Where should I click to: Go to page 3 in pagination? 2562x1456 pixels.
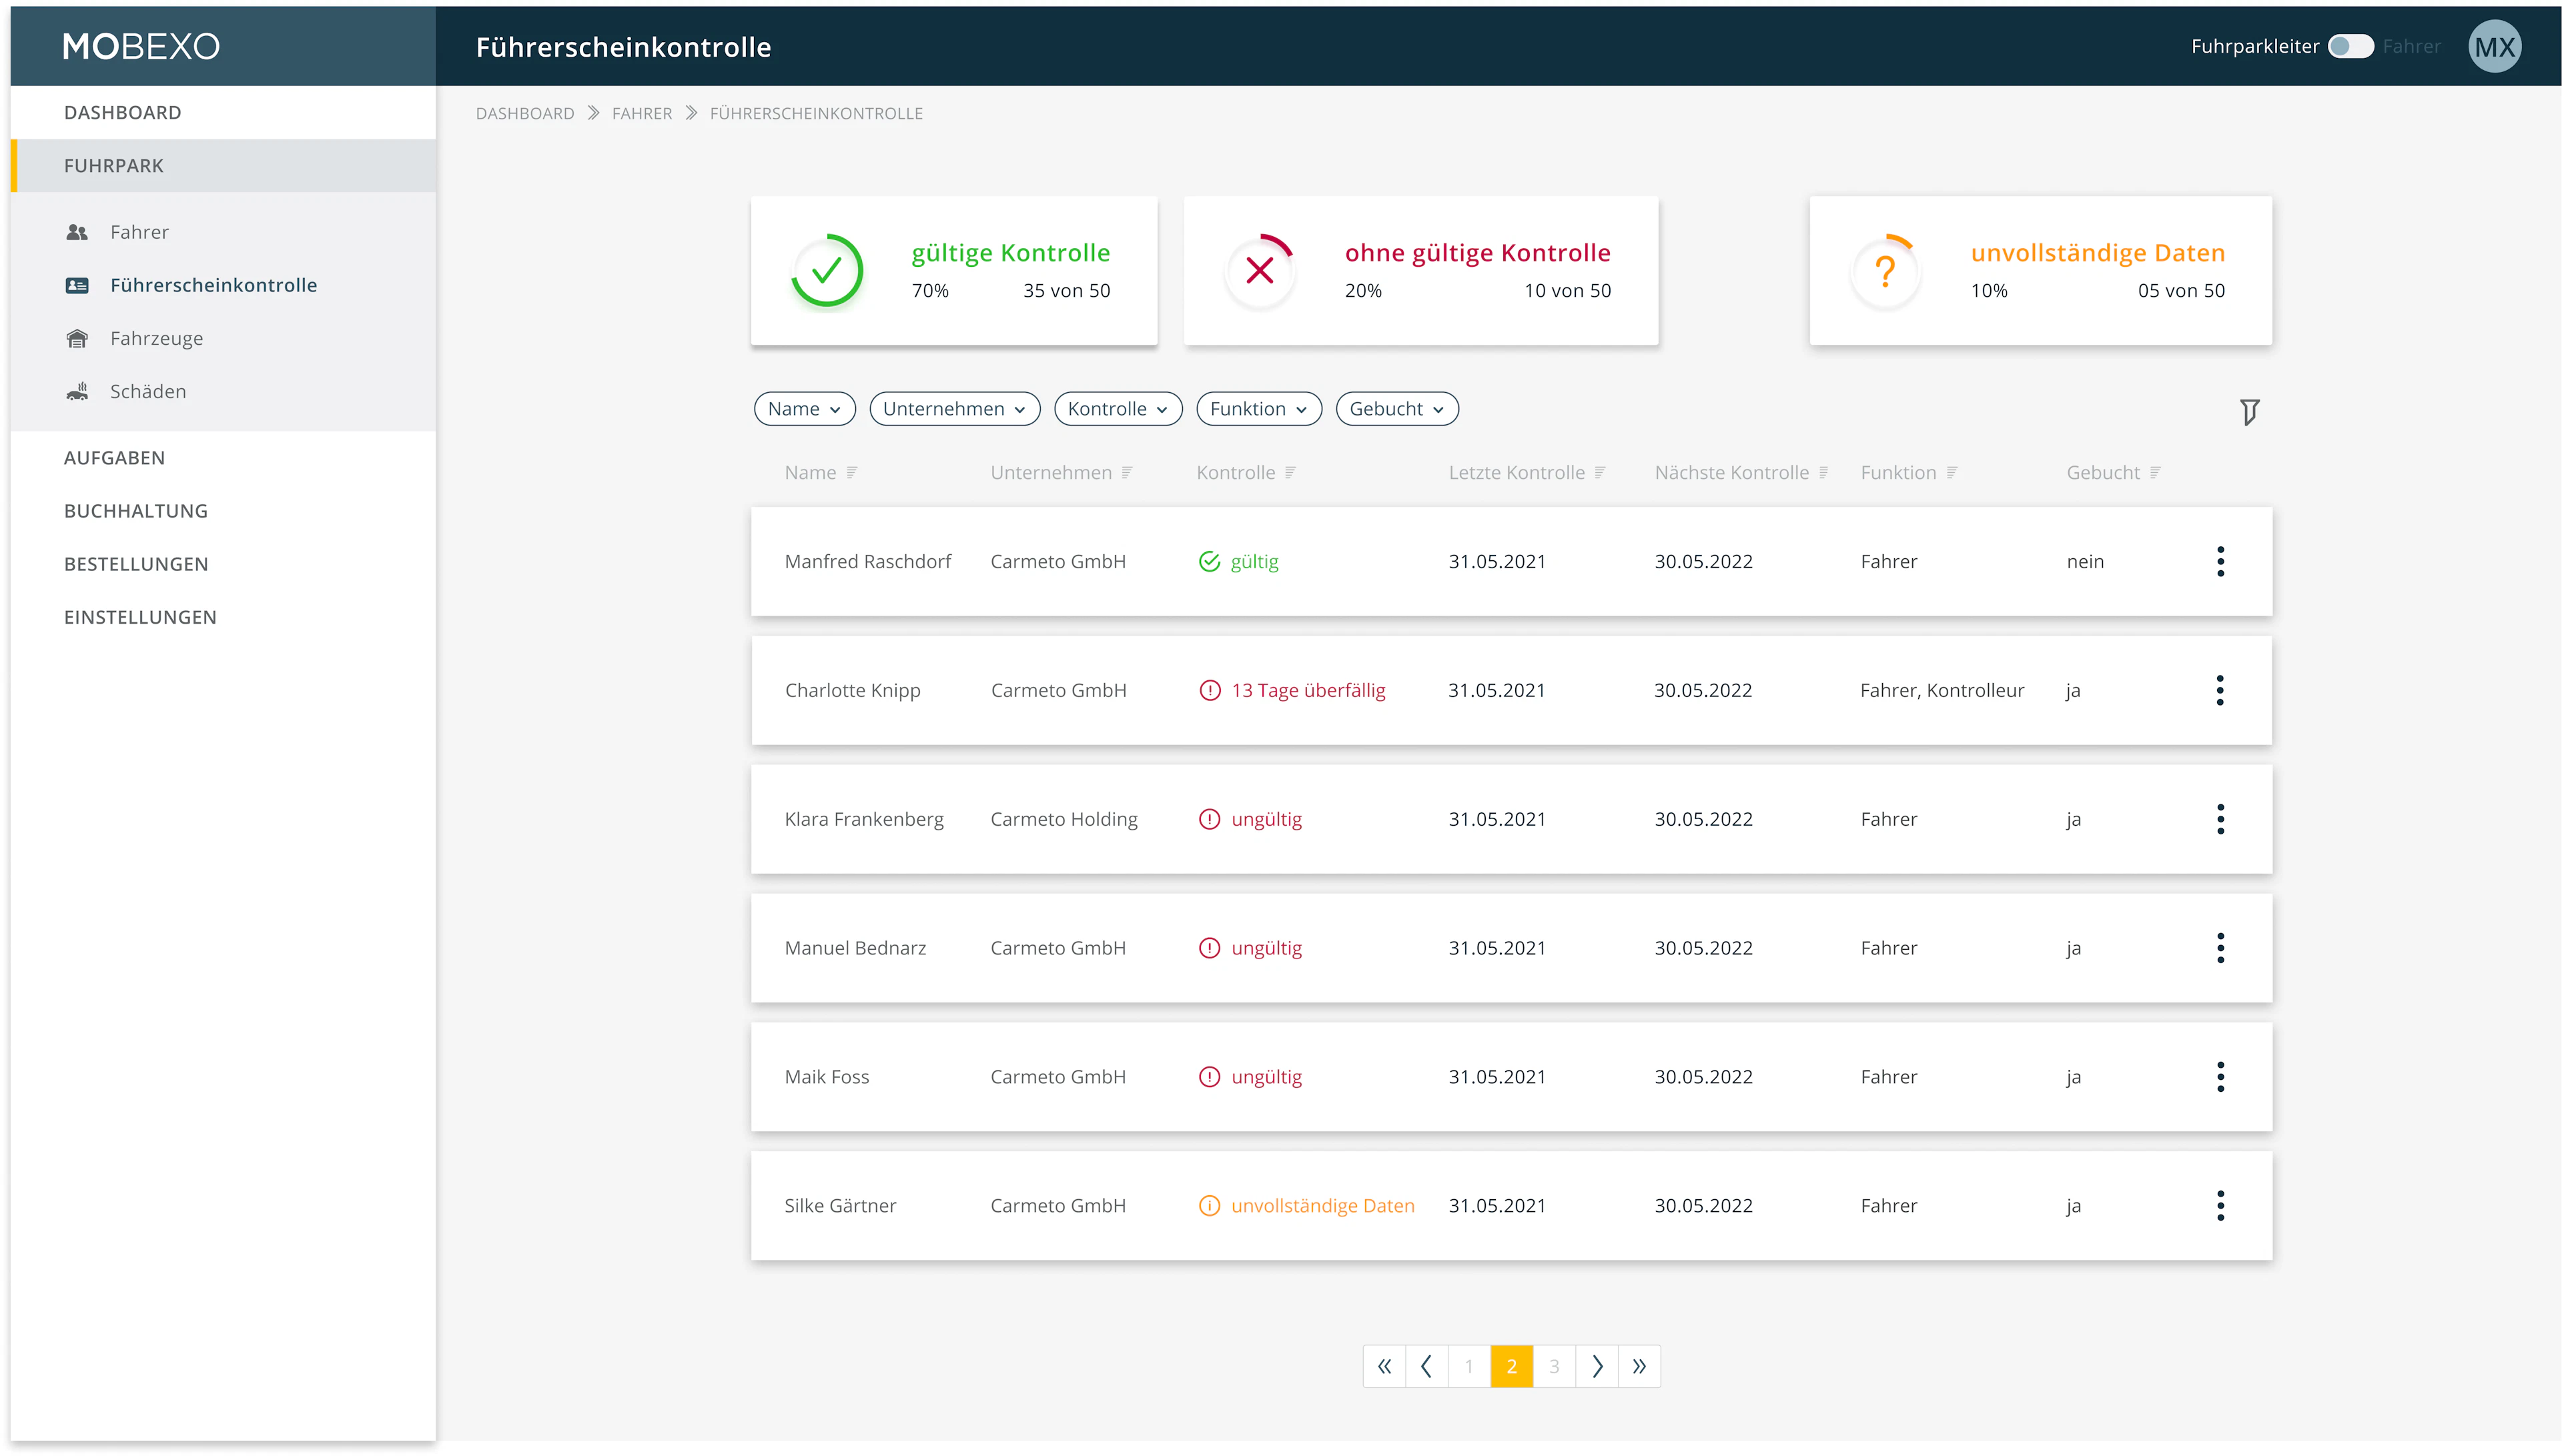pyautogui.click(x=1554, y=1366)
